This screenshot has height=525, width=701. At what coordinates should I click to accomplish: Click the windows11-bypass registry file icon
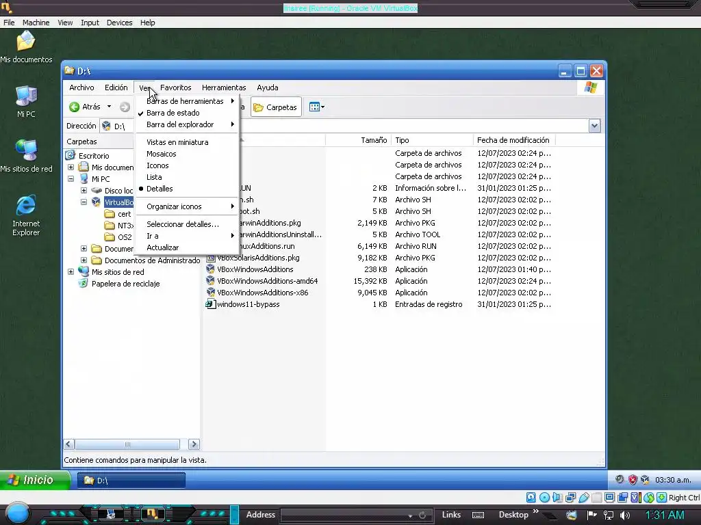211,304
